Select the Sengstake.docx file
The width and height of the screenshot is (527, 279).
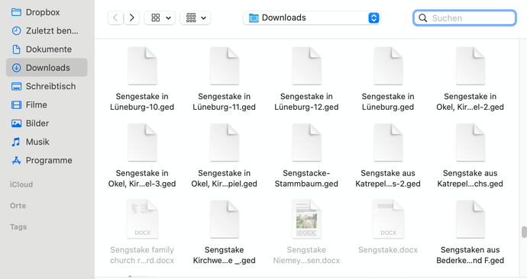(x=388, y=227)
